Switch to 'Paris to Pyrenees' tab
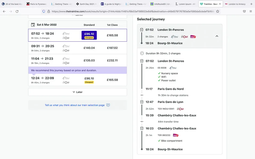This screenshot has width=255, height=159. point(37,4)
